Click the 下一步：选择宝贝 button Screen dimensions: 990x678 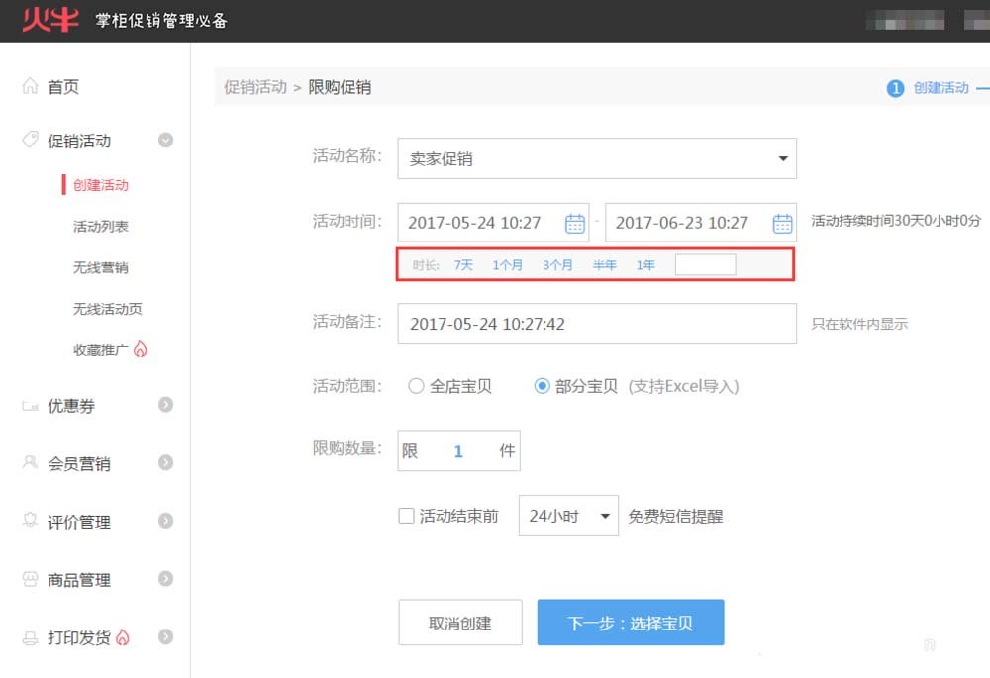point(630,622)
